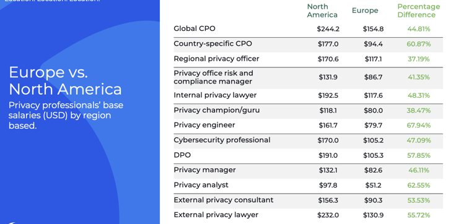Image resolution: width=451 pixels, height=224 pixels.
Task: Click the DPO row label
Action: (x=182, y=155)
